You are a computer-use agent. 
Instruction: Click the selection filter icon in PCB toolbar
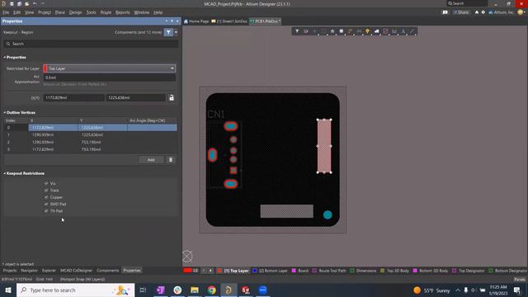point(297,31)
